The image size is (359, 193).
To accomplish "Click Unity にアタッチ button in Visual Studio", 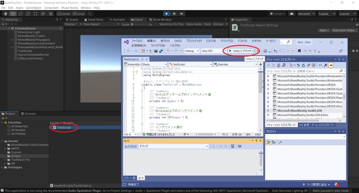I will (240, 51).
